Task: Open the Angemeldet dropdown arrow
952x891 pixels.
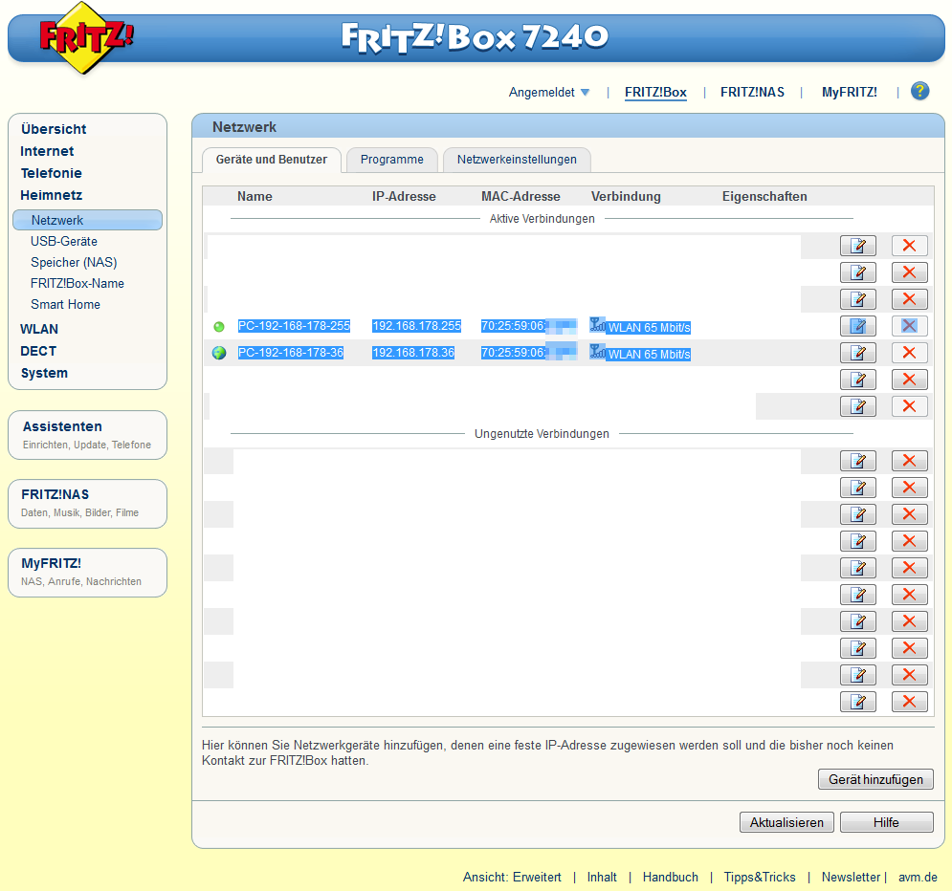Action: point(585,92)
